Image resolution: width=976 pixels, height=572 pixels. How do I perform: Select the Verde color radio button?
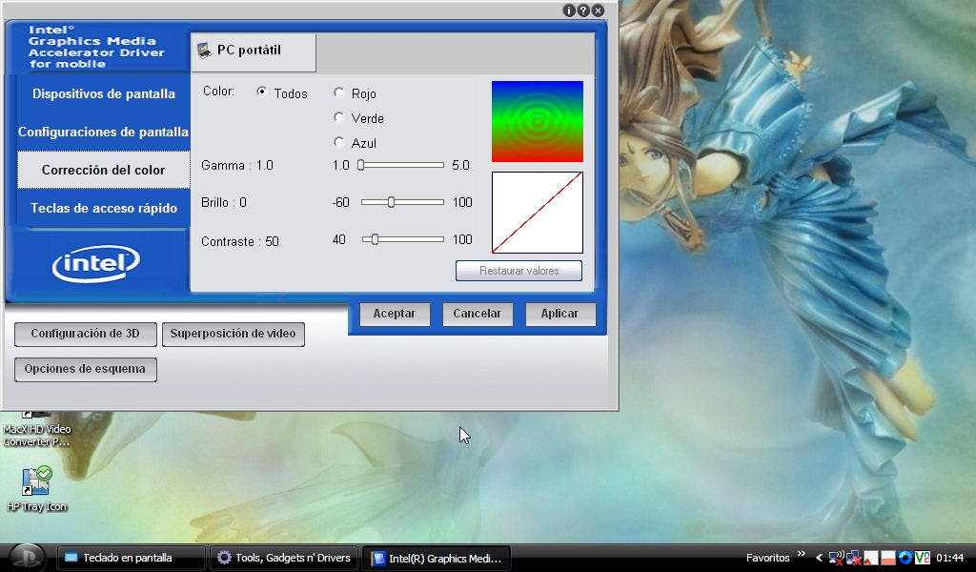tap(339, 117)
